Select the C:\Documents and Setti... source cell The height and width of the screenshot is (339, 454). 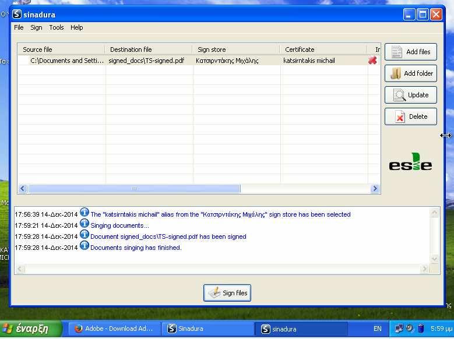(67, 61)
